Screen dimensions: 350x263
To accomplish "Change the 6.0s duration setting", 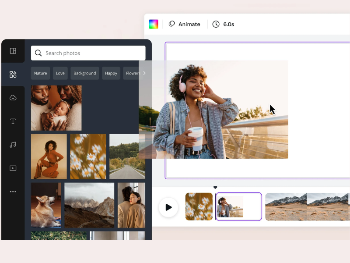I will tap(228, 24).
